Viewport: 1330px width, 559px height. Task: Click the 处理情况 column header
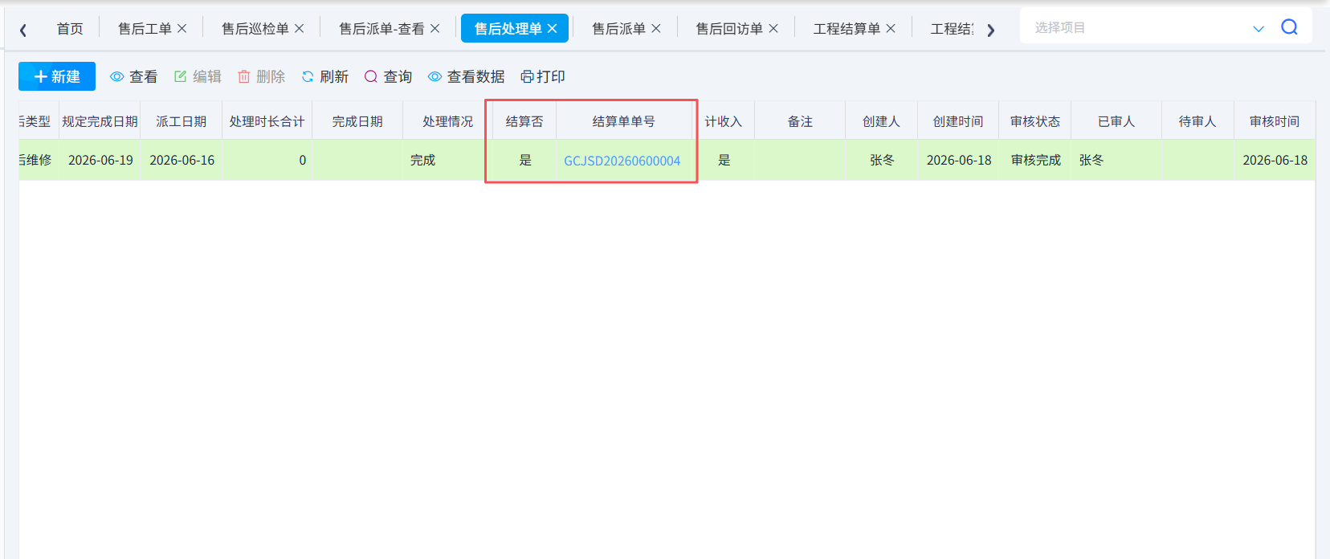click(x=448, y=121)
